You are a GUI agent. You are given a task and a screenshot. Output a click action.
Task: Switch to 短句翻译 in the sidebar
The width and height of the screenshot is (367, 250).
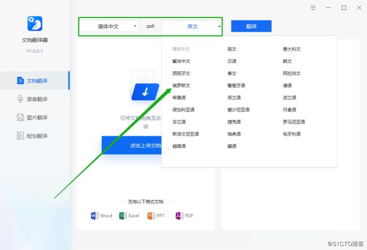34,136
